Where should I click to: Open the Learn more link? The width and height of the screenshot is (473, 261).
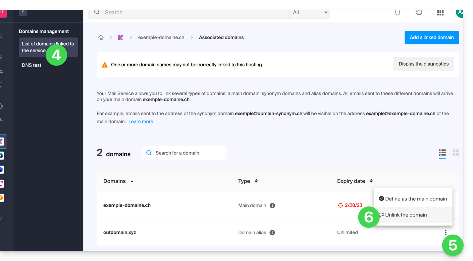141,121
